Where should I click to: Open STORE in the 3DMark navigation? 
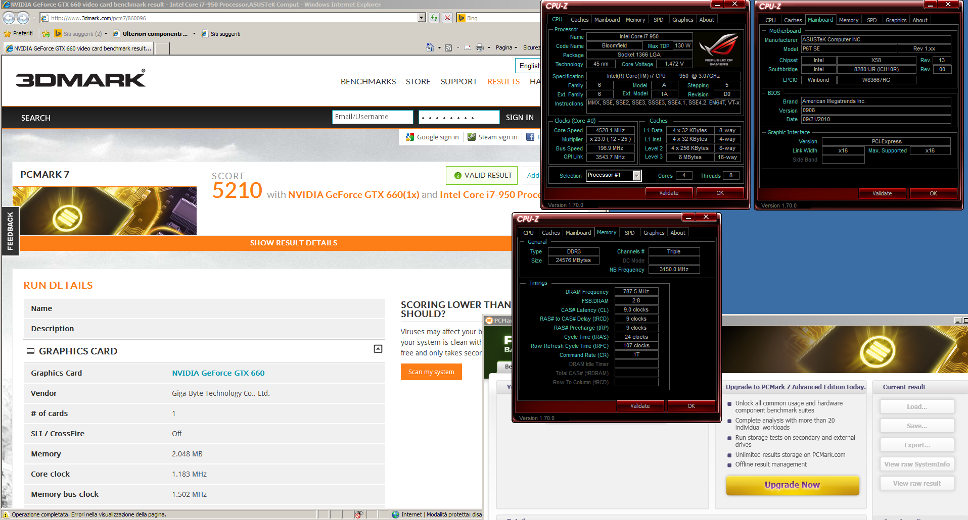click(x=418, y=81)
